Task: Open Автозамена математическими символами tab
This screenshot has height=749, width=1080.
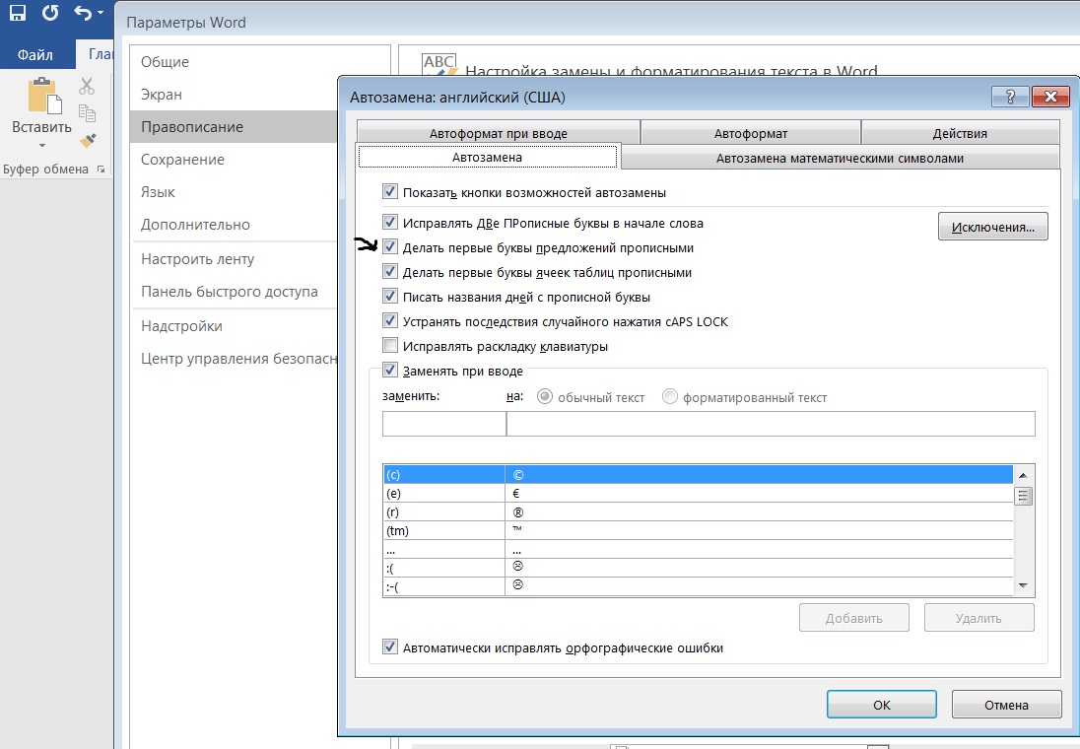Action: coord(840,158)
